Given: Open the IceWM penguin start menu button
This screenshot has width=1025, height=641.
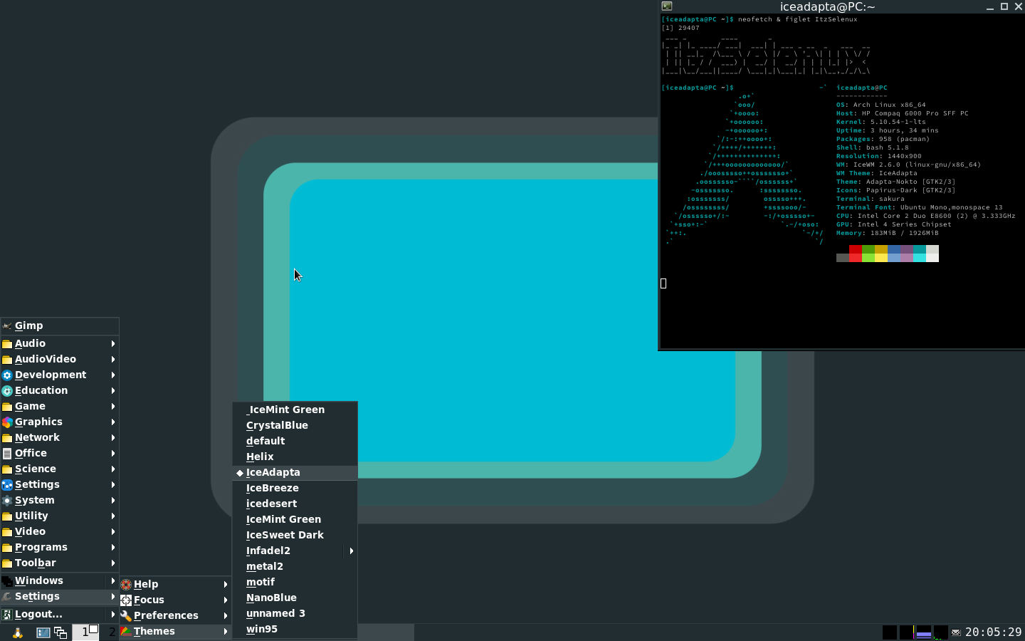Looking at the screenshot, I should 17,632.
